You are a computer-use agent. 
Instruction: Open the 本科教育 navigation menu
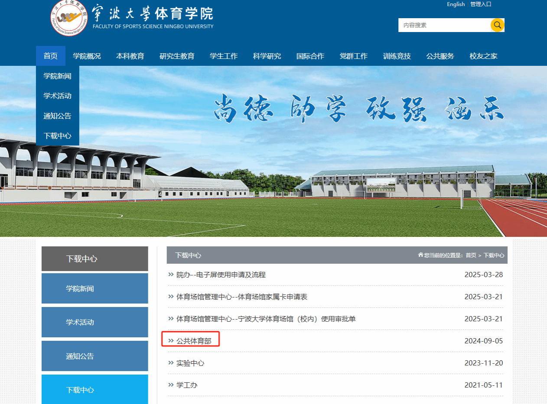tap(130, 56)
